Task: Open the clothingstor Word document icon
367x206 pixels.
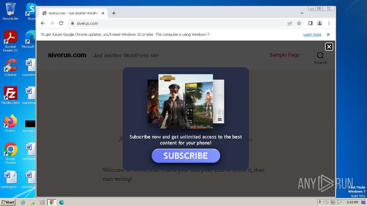Action: click(x=10, y=180)
